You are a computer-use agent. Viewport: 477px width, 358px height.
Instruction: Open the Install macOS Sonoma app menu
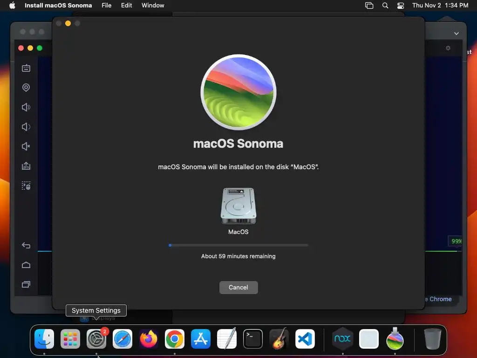pos(58,5)
